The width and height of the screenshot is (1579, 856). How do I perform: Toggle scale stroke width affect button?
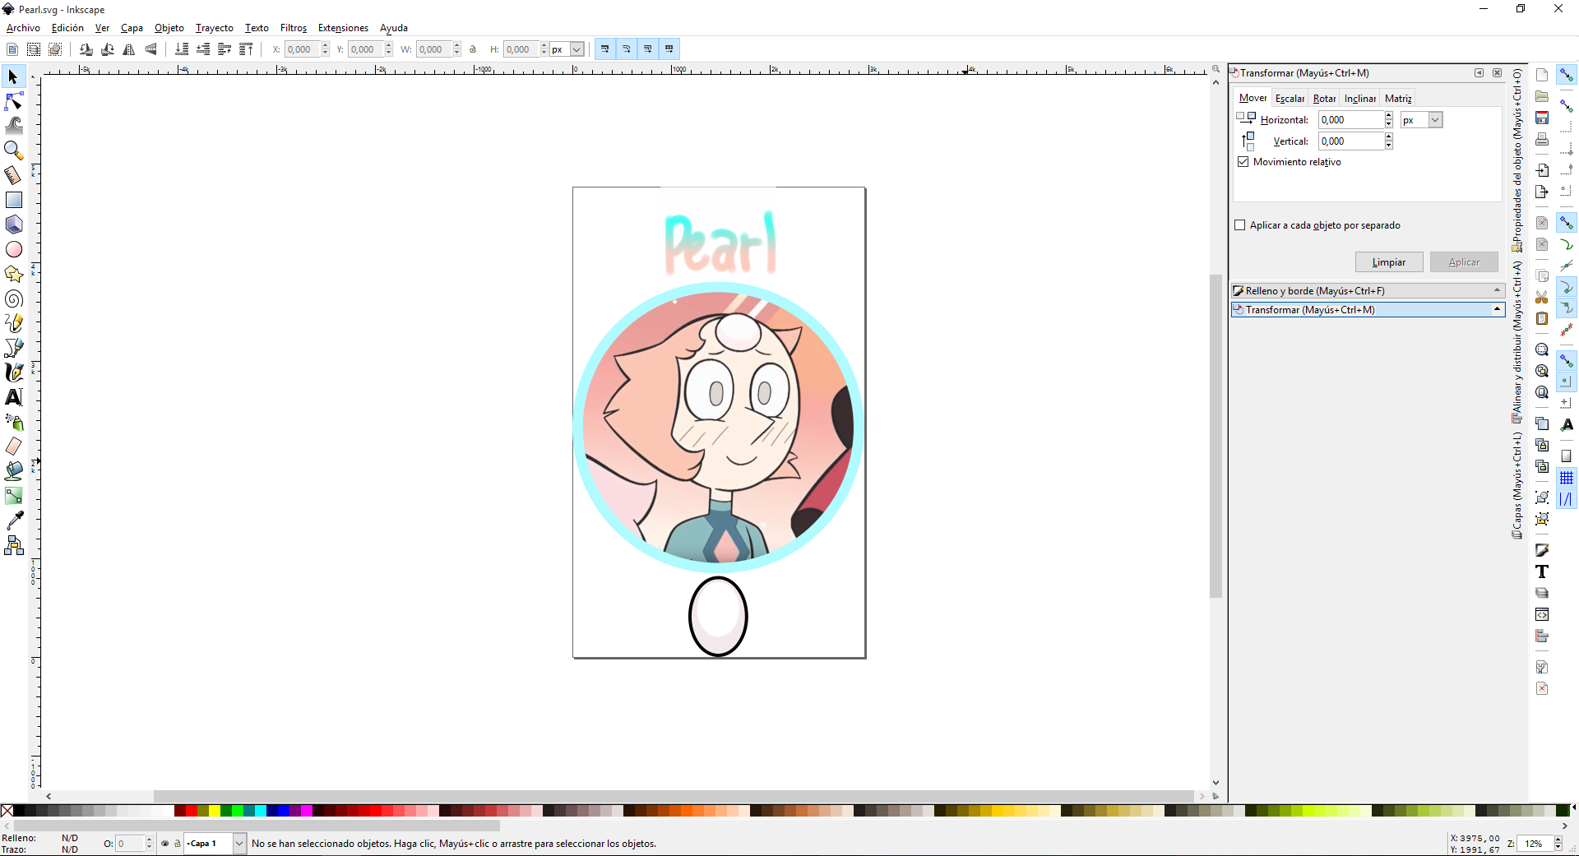pyautogui.click(x=605, y=49)
